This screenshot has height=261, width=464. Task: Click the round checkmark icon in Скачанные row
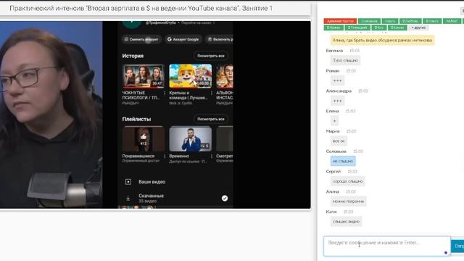tap(225, 198)
